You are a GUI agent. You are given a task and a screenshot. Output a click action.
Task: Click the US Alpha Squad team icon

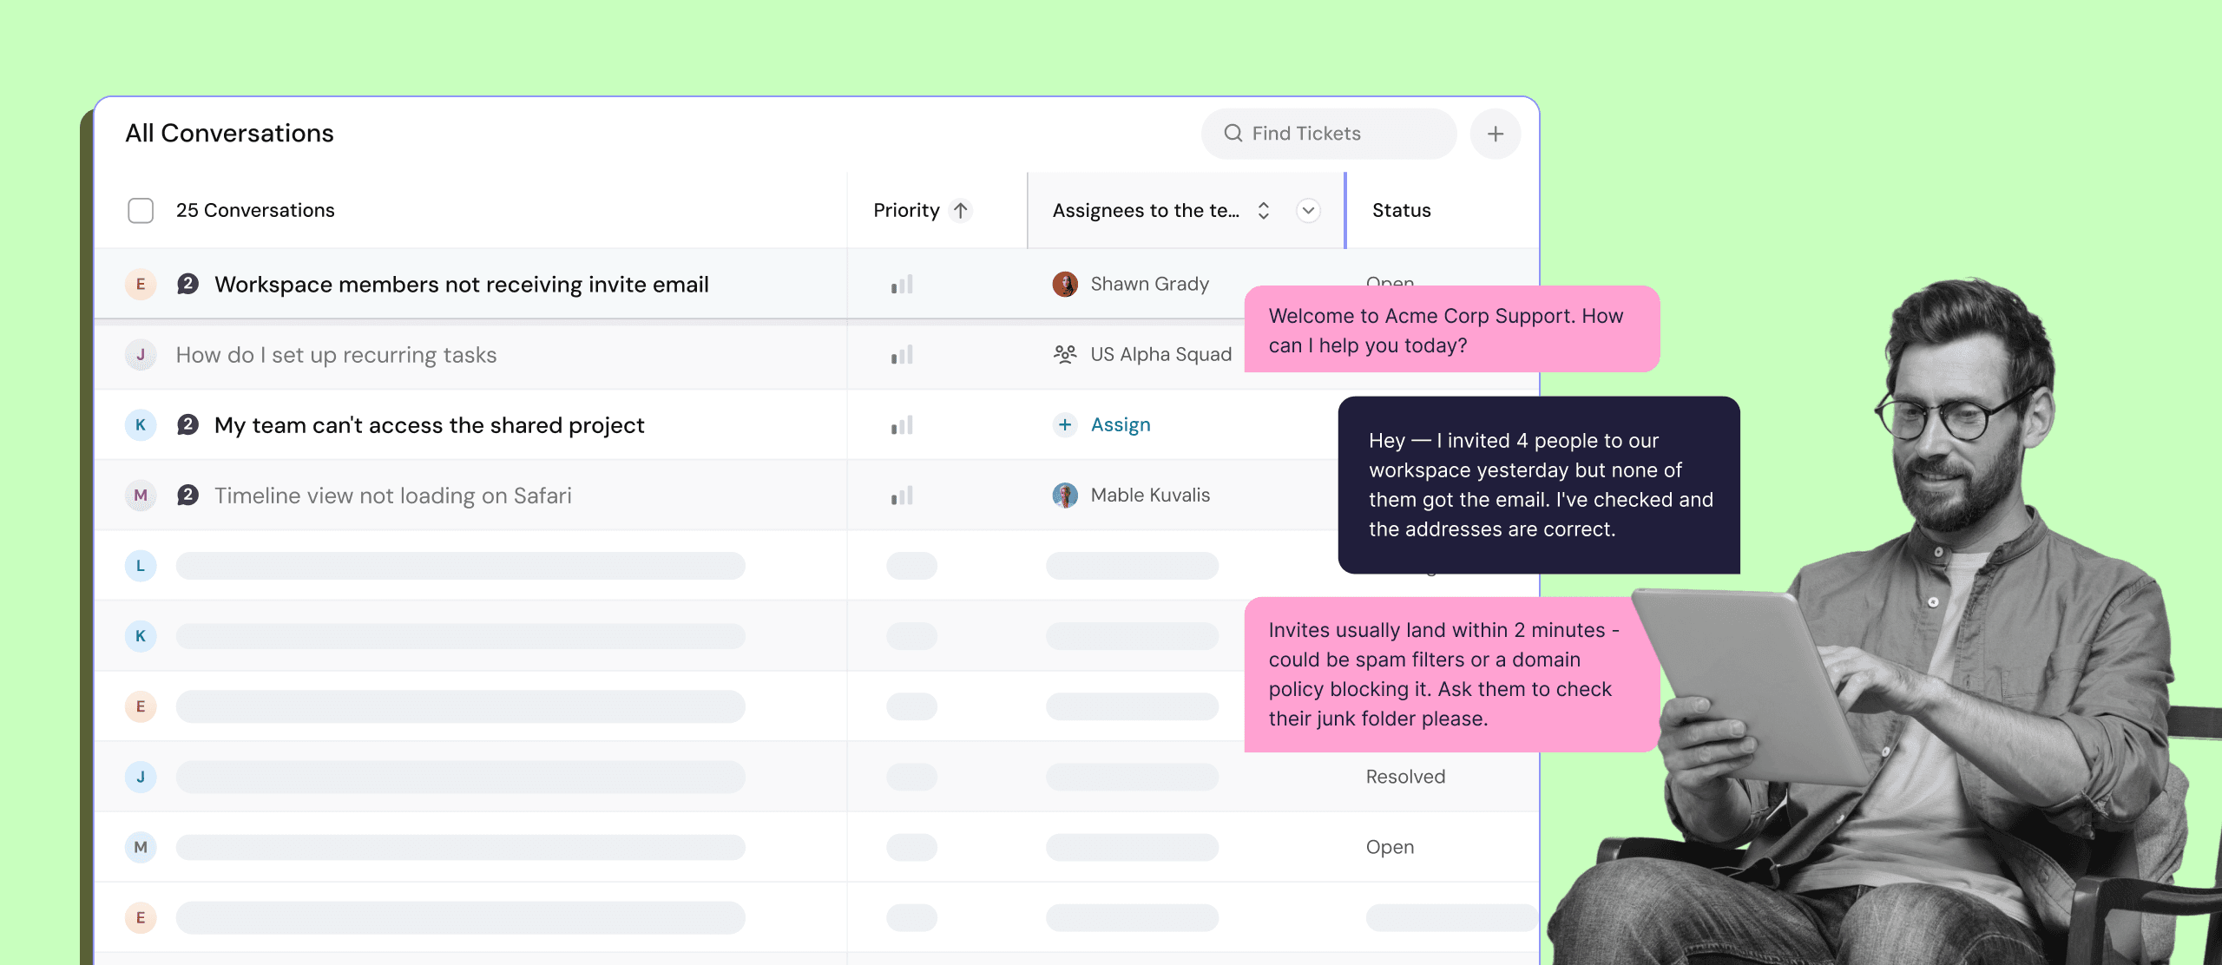[1066, 354]
